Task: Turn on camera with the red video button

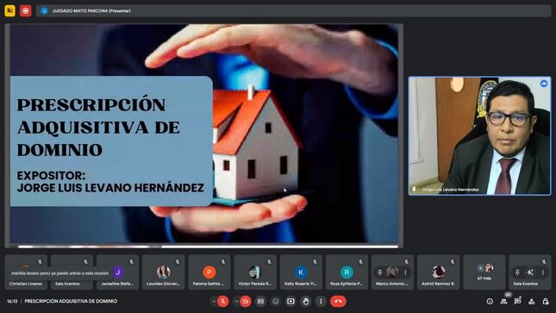Action: coord(246,301)
